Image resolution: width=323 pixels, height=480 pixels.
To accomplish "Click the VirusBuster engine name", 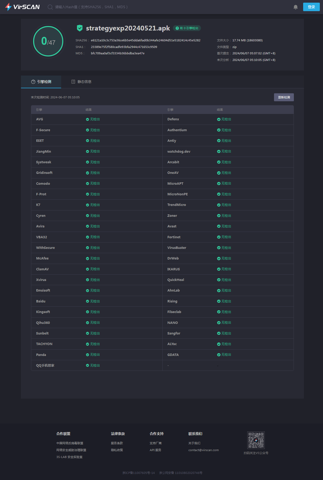I will [x=177, y=248].
